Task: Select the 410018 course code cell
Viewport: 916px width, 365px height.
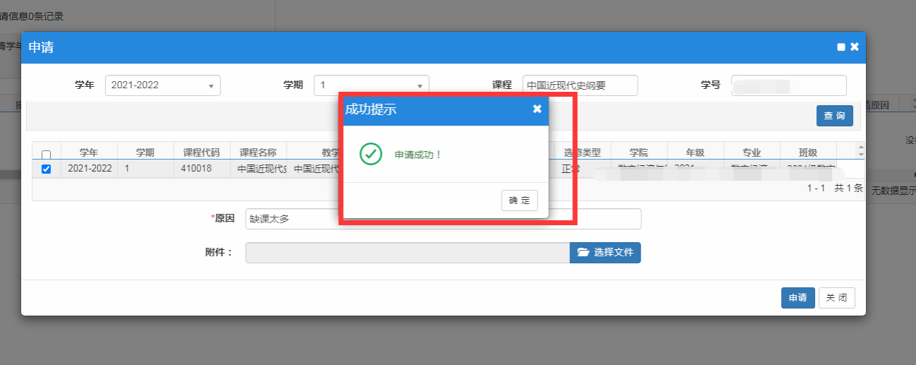Action: click(x=202, y=169)
